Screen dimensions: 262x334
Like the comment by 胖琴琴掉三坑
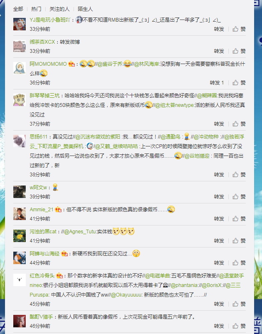239,124
